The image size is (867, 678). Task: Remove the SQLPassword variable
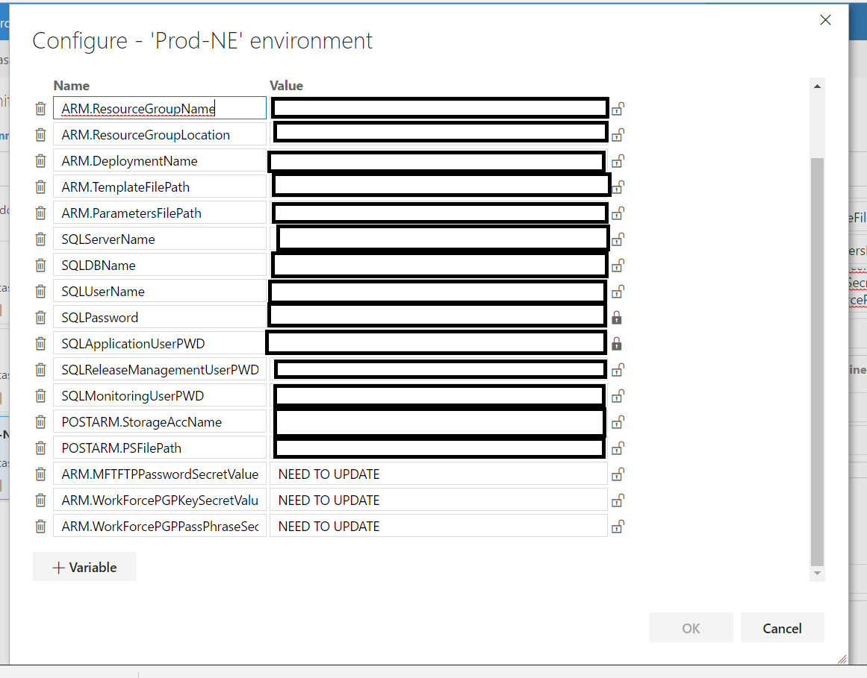pos(40,317)
